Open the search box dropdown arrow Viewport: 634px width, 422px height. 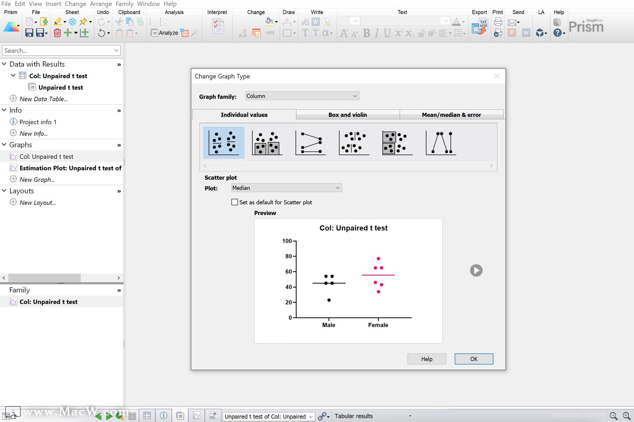coord(116,51)
